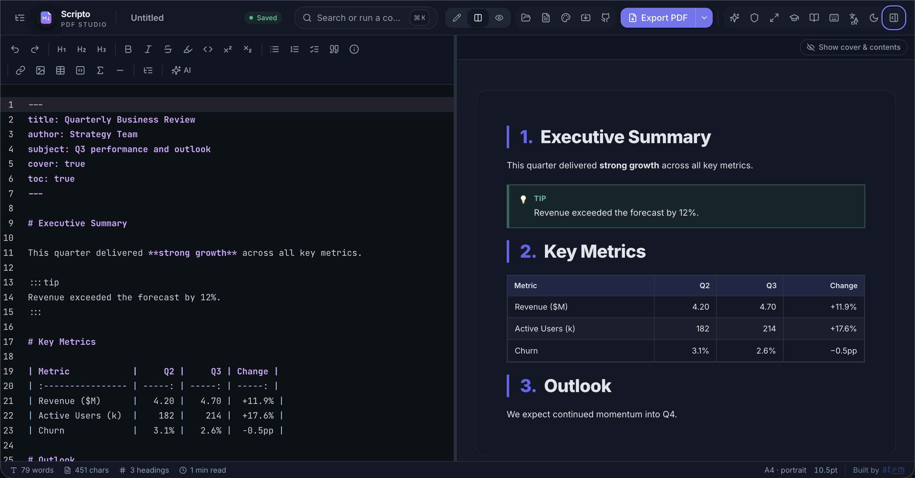
Task: Apply subscript formatting
Action: pyautogui.click(x=247, y=49)
